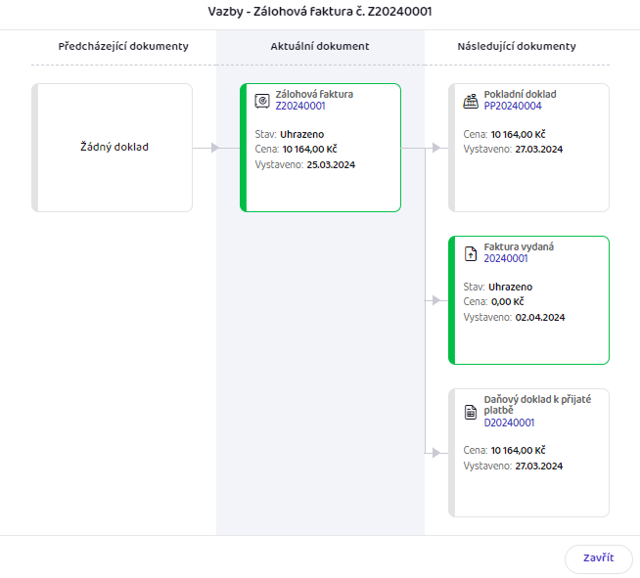Open tax document link D20240001
This screenshot has height=578, width=640.
click(509, 422)
